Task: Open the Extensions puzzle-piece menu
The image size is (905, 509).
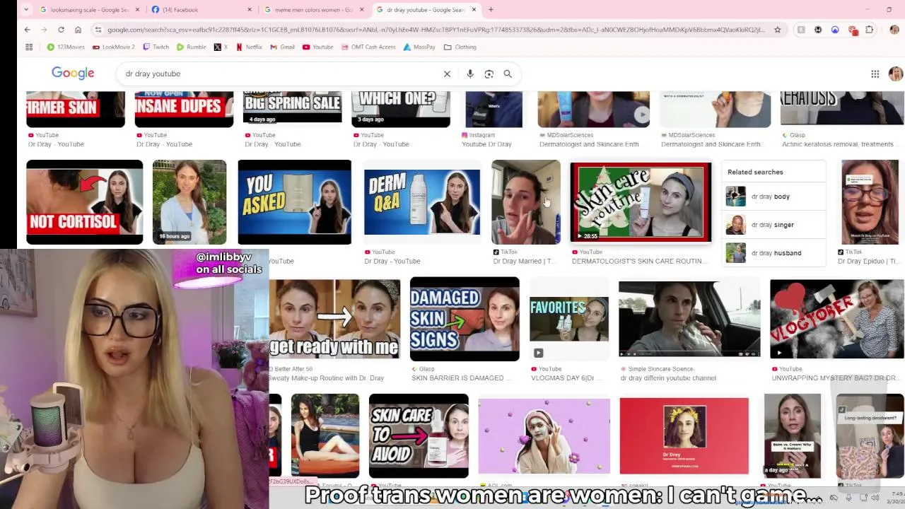Action: tap(869, 30)
